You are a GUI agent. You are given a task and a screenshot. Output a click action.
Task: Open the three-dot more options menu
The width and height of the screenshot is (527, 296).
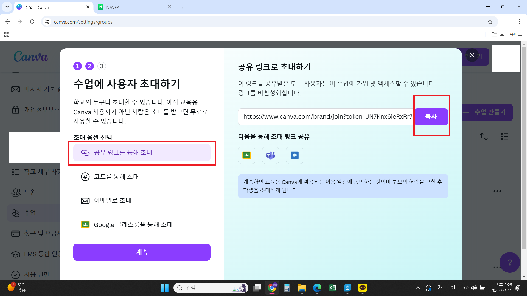[x=497, y=191]
